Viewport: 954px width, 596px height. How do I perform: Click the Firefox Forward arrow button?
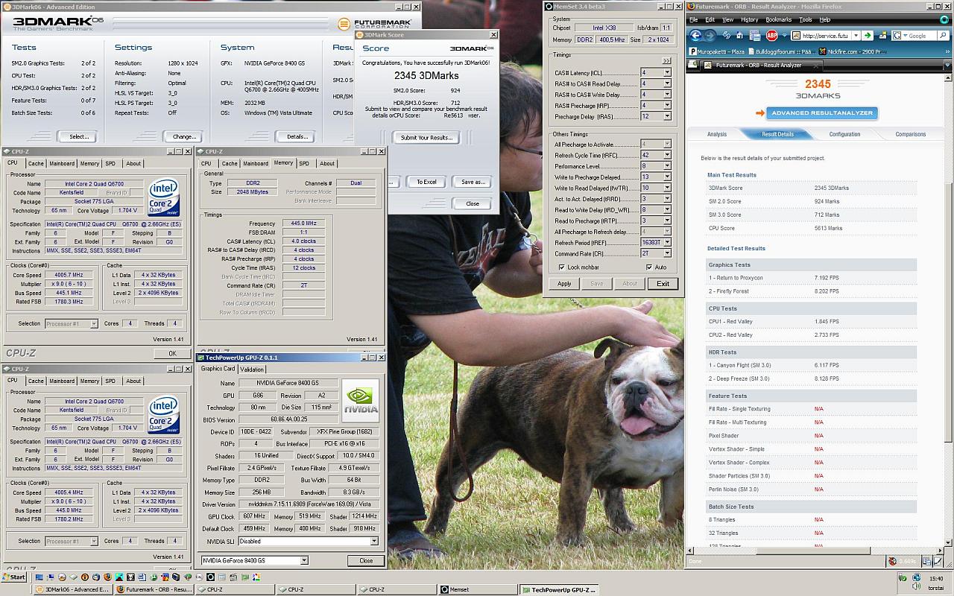point(710,35)
